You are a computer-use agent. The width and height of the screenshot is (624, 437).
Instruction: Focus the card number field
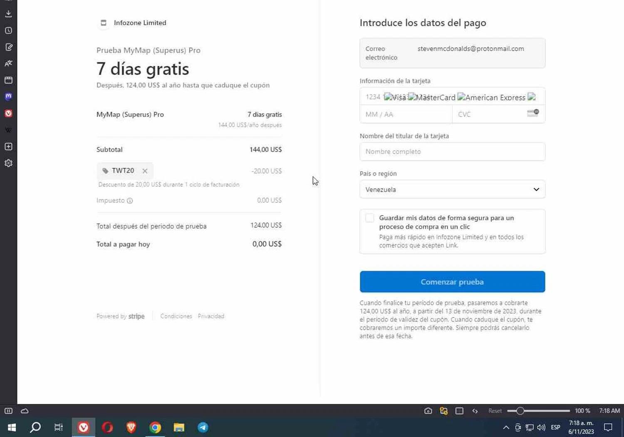(x=452, y=97)
